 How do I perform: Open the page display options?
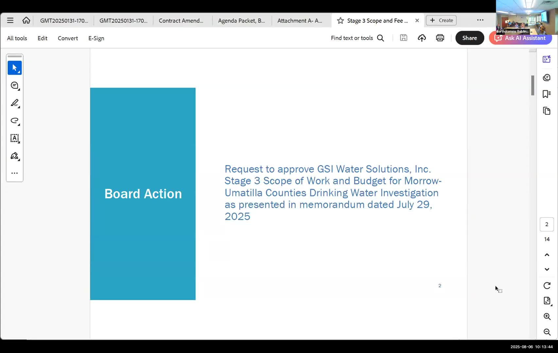547,301
